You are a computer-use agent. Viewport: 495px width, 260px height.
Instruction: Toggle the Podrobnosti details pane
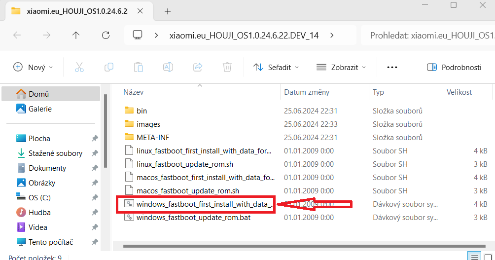click(454, 67)
